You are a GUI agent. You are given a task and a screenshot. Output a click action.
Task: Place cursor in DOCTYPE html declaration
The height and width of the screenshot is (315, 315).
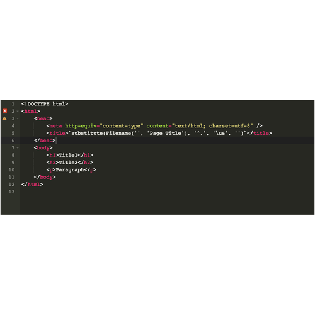[45, 104]
